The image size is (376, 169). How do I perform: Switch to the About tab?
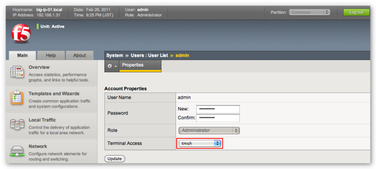[79, 55]
